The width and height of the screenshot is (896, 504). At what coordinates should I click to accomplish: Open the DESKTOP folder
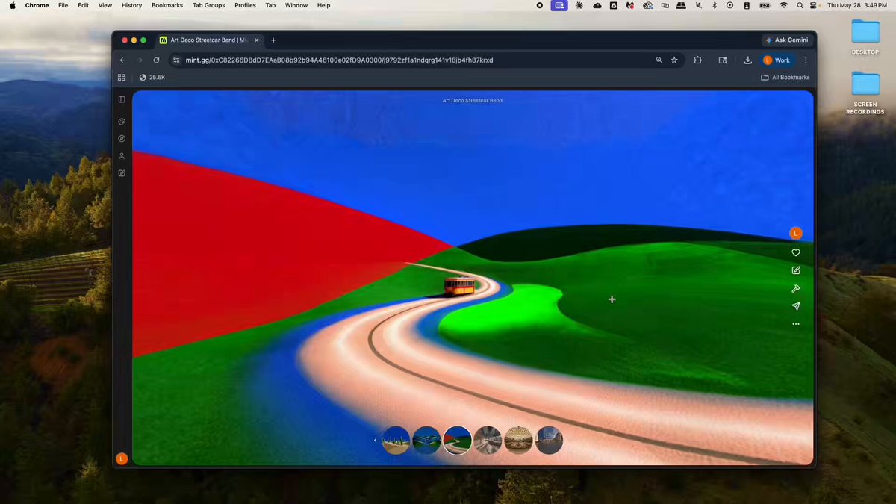tap(865, 37)
